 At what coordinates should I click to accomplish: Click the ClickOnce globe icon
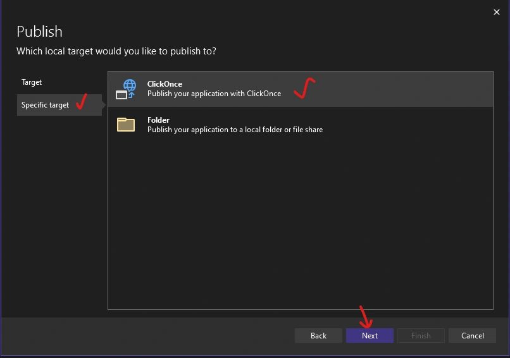pyautogui.click(x=126, y=89)
